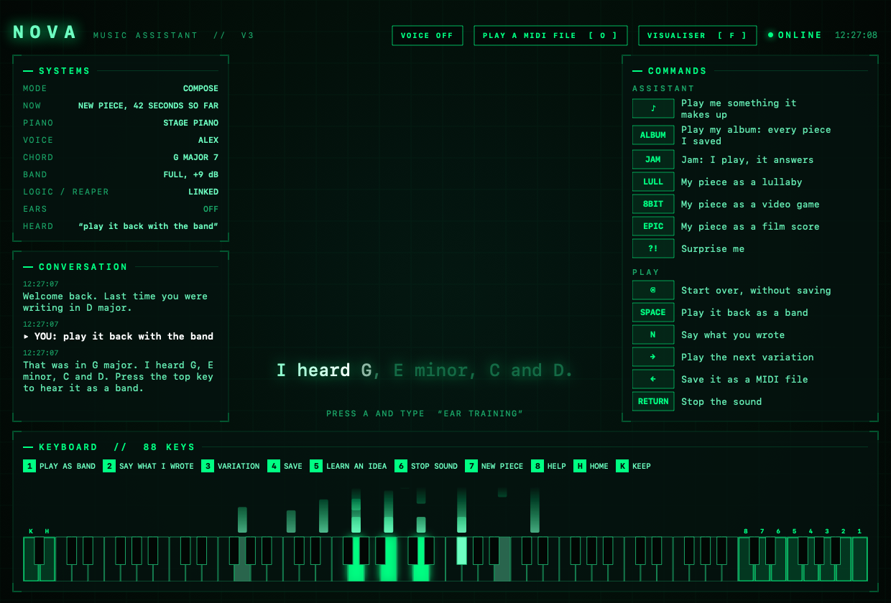Click the 'Save it as a MIDI file' label
891x603 pixels.
click(744, 379)
